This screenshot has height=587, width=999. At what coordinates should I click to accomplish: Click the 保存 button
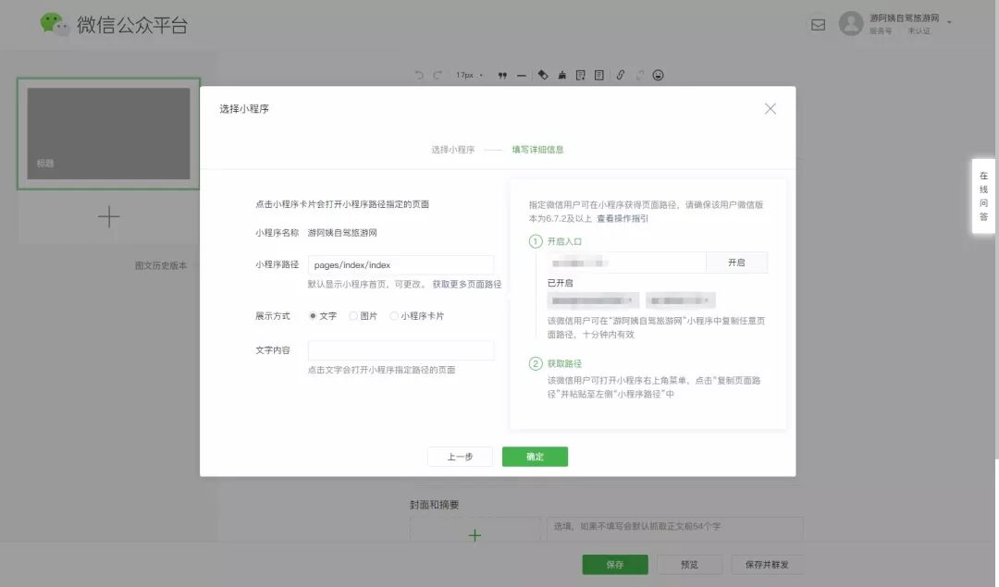(x=615, y=565)
